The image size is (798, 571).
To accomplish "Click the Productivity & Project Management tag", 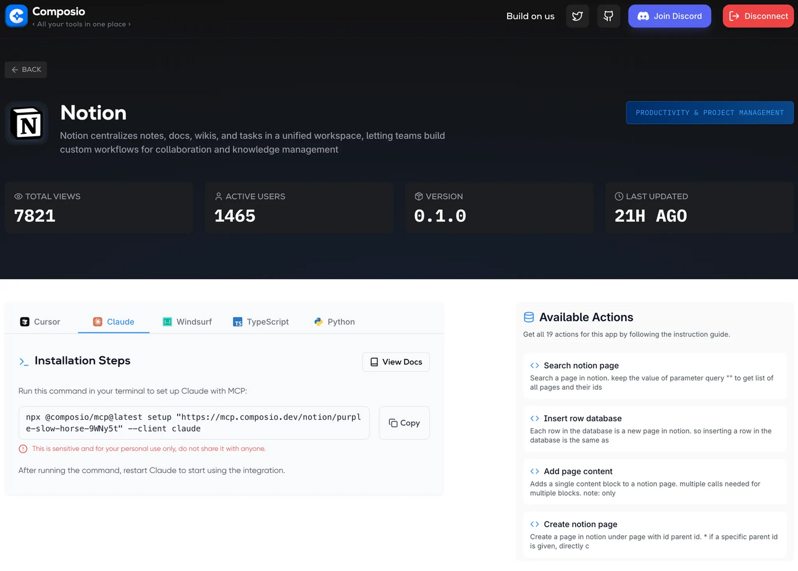I will point(710,113).
